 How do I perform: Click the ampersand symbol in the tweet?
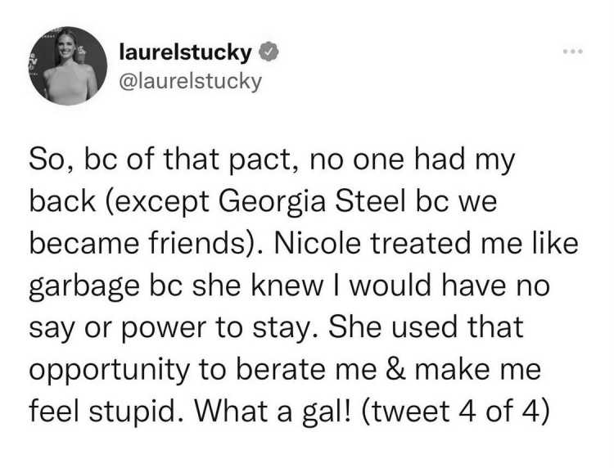tap(396, 369)
